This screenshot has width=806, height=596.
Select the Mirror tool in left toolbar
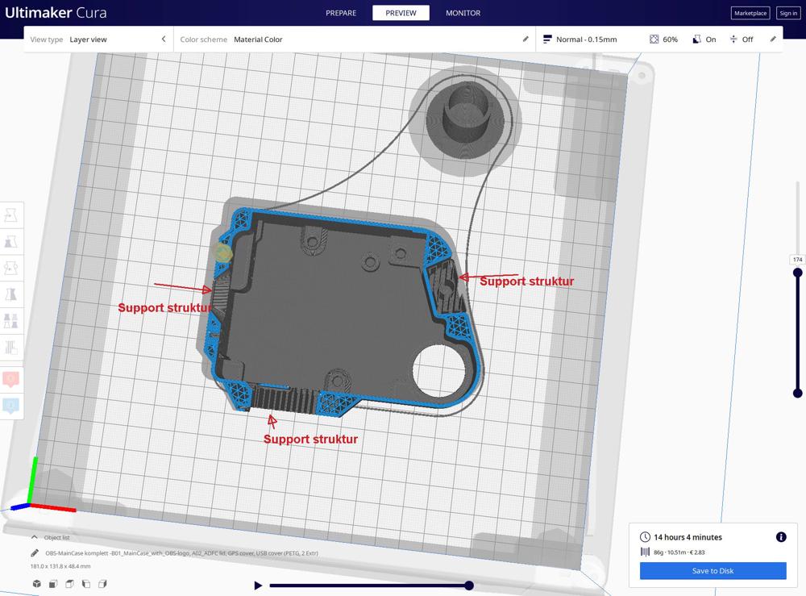pyautogui.click(x=11, y=294)
